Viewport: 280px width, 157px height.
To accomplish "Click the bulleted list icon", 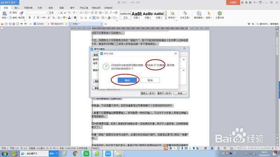I will (81, 13).
